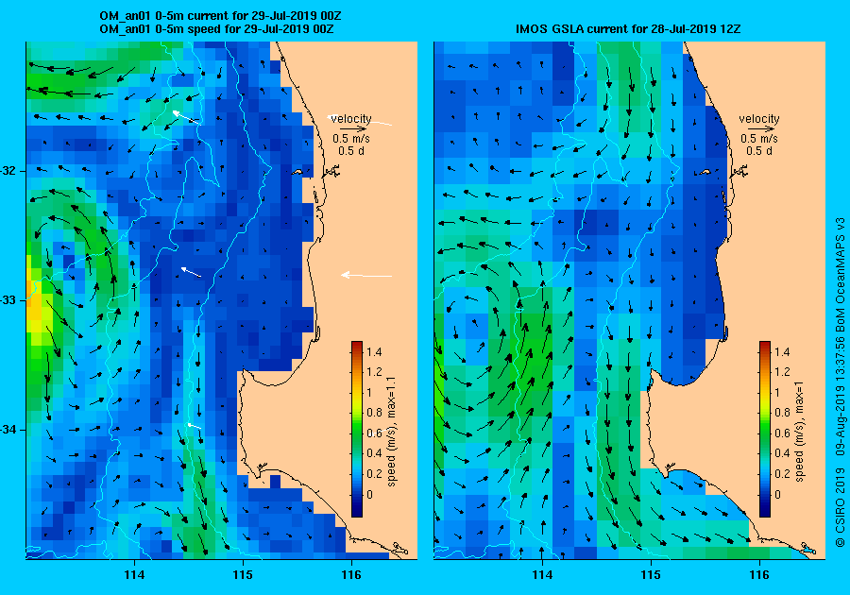Click the left map velocity reference arrow

click(355, 129)
